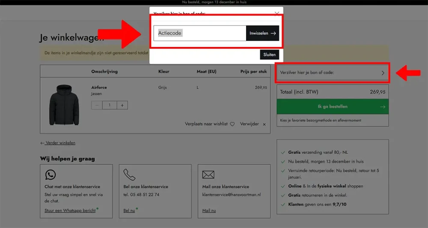Remove item with Verwijder x icon
Screen dimensions: 428x228
(x=264, y=124)
